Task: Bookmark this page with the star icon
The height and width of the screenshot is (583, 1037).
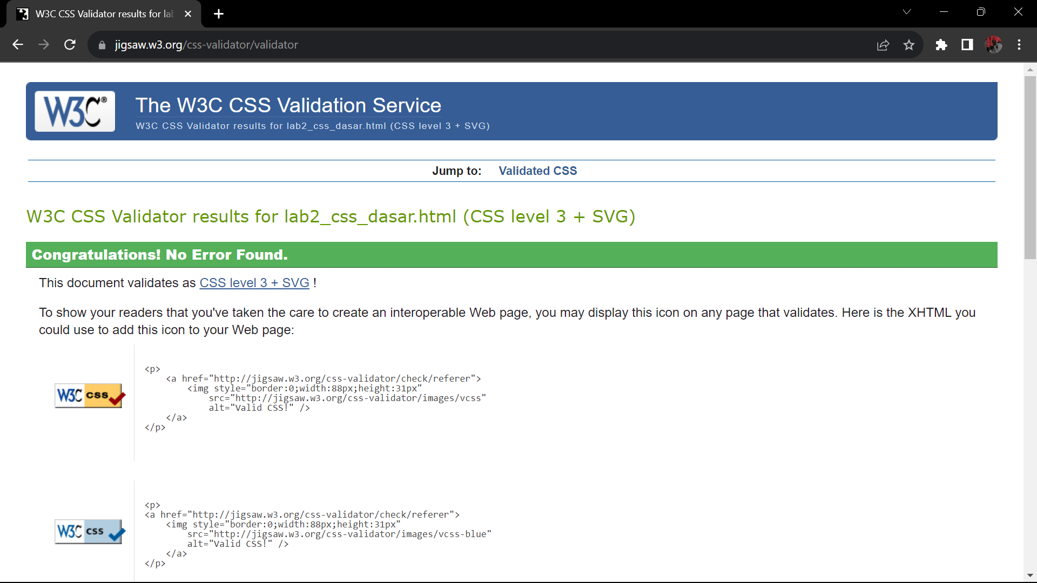Action: (909, 45)
